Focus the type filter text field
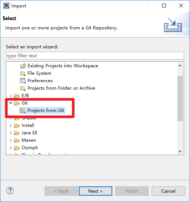Screen dimensions: 190x202 [x=95, y=56]
